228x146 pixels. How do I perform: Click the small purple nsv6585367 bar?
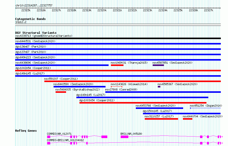tap(159, 87)
